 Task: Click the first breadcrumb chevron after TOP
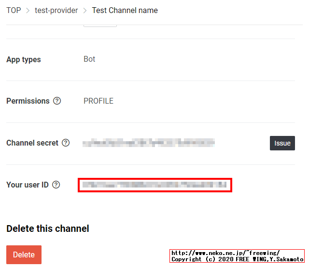[x=28, y=10]
